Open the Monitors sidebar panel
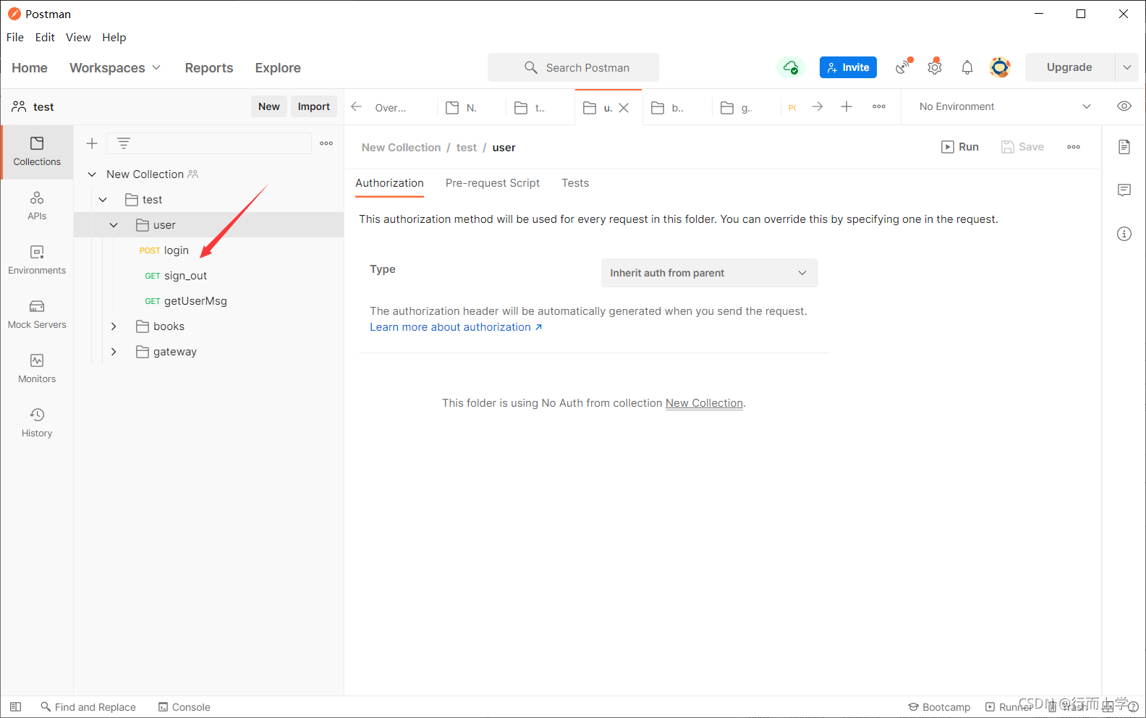The width and height of the screenshot is (1146, 718). 37,368
